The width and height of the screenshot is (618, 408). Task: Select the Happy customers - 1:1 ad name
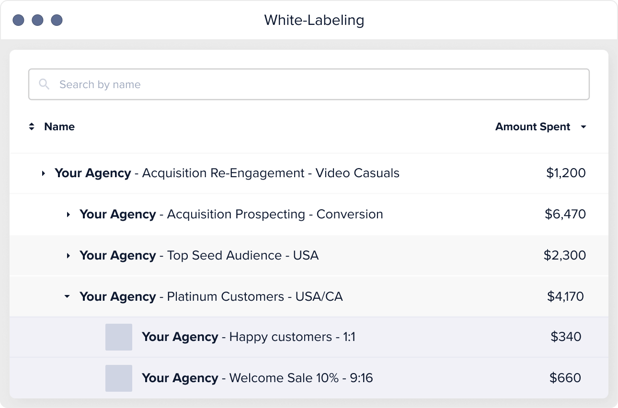click(248, 337)
